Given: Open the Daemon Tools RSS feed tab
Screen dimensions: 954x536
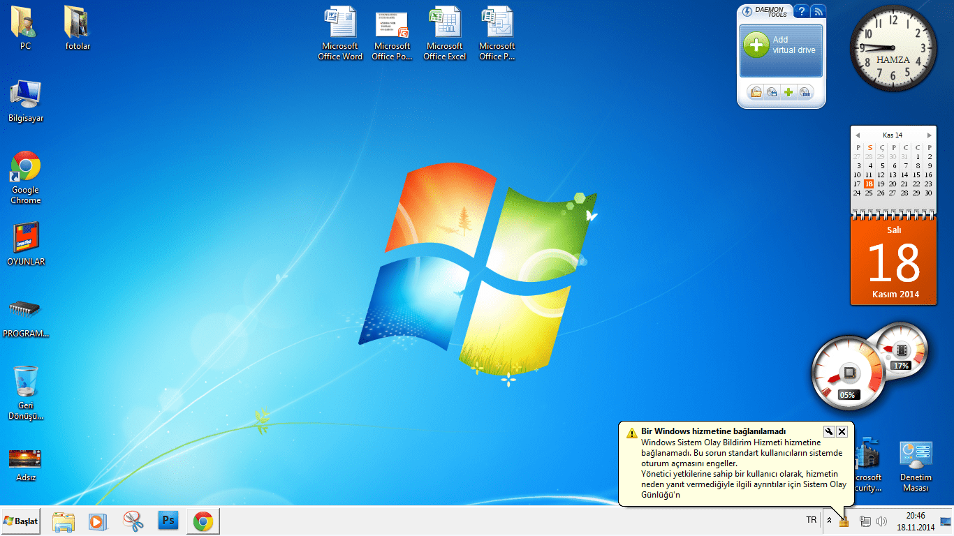Looking at the screenshot, I should click(x=818, y=11).
